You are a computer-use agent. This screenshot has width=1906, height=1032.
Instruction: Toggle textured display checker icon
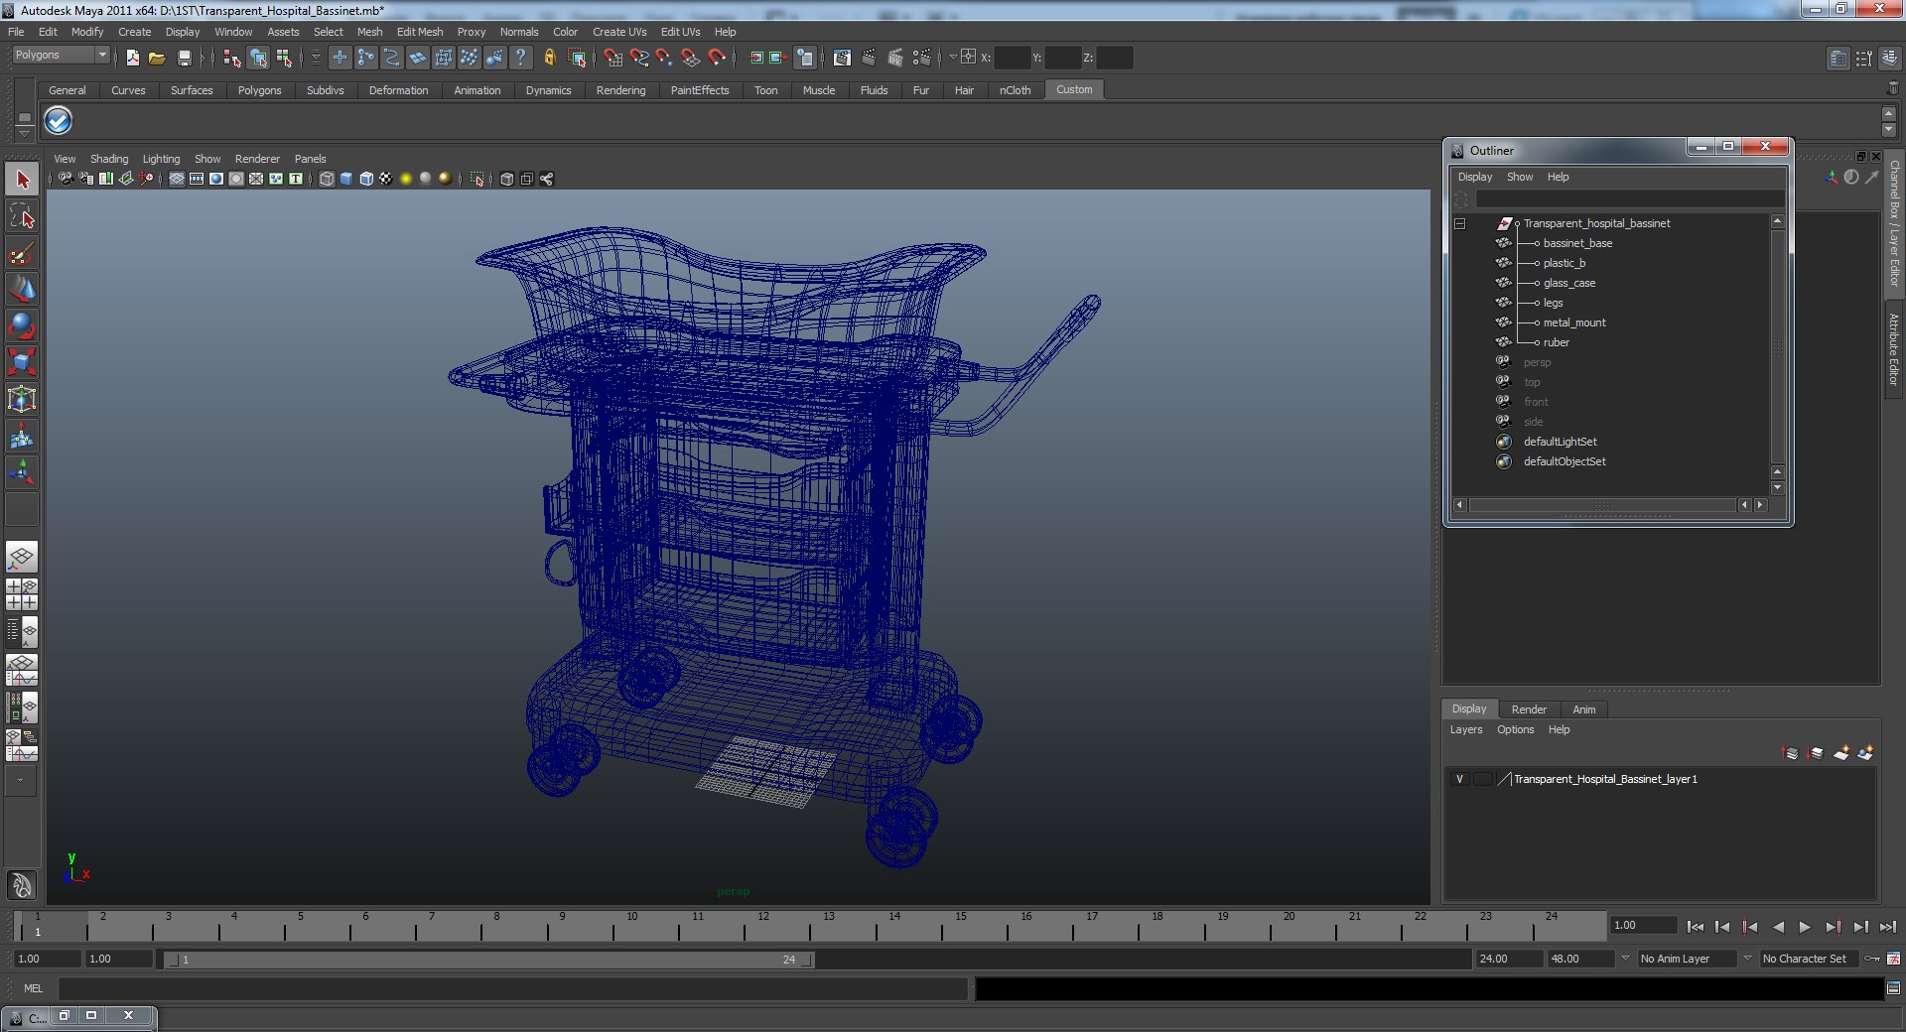pyautogui.click(x=386, y=180)
